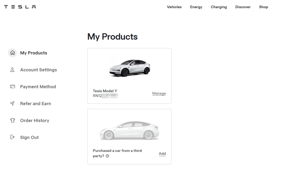The height and width of the screenshot is (177, 295).
Task: Click the Account Settings person icon
Action: (x=12, y=70)
